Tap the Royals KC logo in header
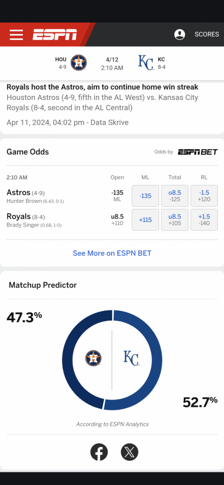Image resolution: width=224 pixels, height=485 pixels. 146,63
